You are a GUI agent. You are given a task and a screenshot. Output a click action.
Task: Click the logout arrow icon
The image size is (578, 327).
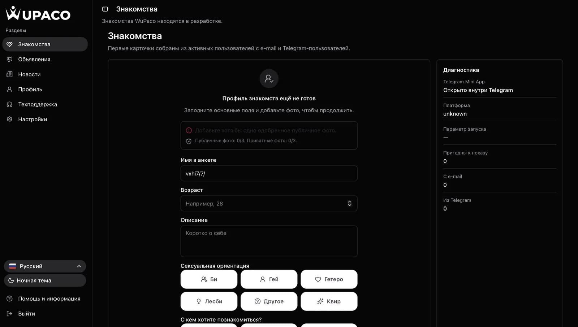point(10,314)
